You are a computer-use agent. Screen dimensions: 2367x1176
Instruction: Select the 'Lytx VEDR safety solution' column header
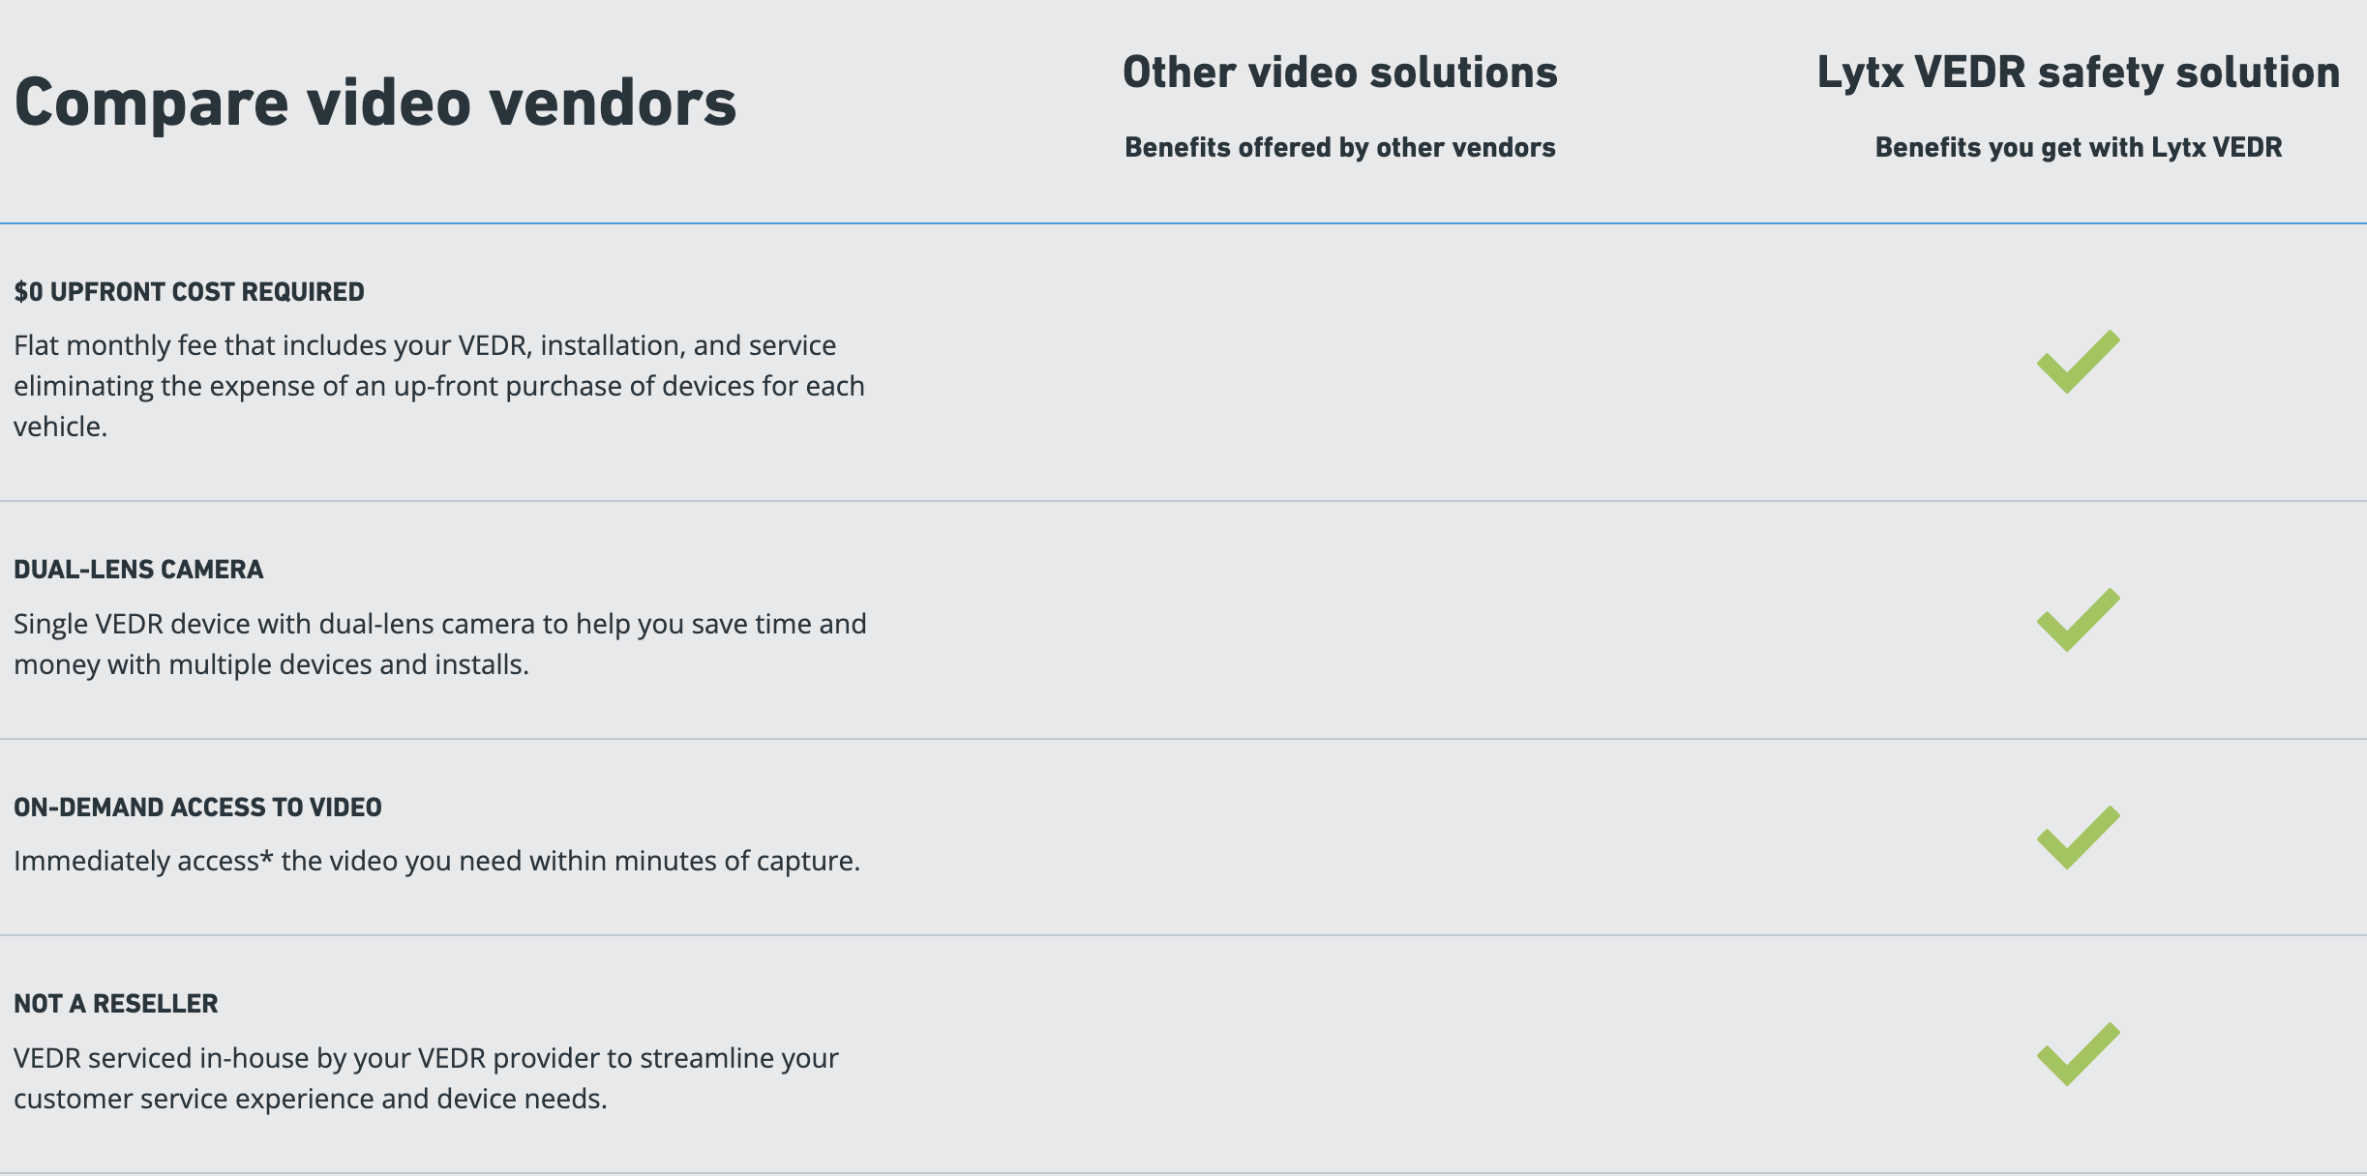pyautogui.click(x=2078, y=73)
